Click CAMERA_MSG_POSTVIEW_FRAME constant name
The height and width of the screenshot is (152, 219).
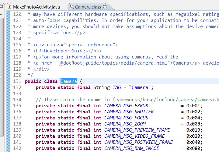138,142
